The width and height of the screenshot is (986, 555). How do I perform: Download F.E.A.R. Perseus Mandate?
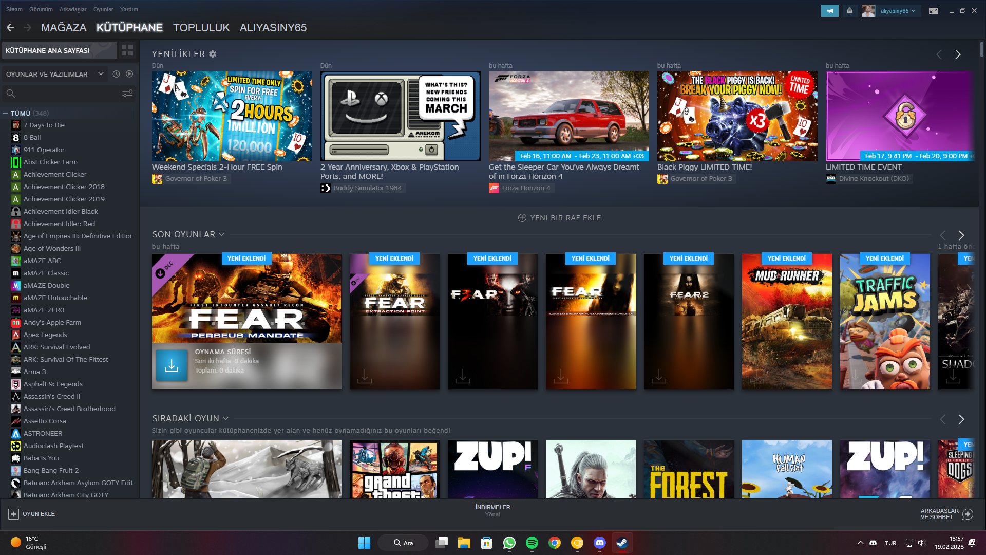click(x=172, y=365)
